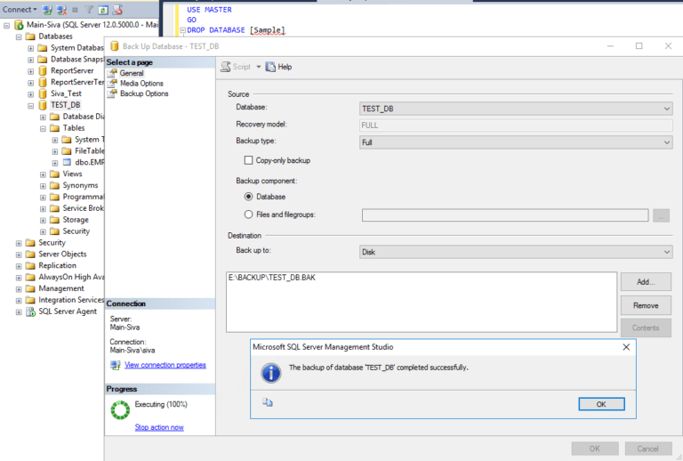Click the Main-Siva server node icon
The width and height of the screenshot is (683, 461).
pyautogui.click(x=19, y=25)
